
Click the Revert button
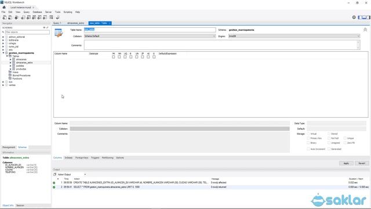pyautogui.click(x=362, y=163)
